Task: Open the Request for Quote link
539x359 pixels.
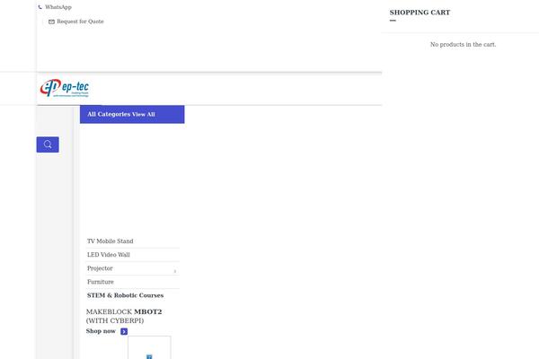Action: coord(80,22)
